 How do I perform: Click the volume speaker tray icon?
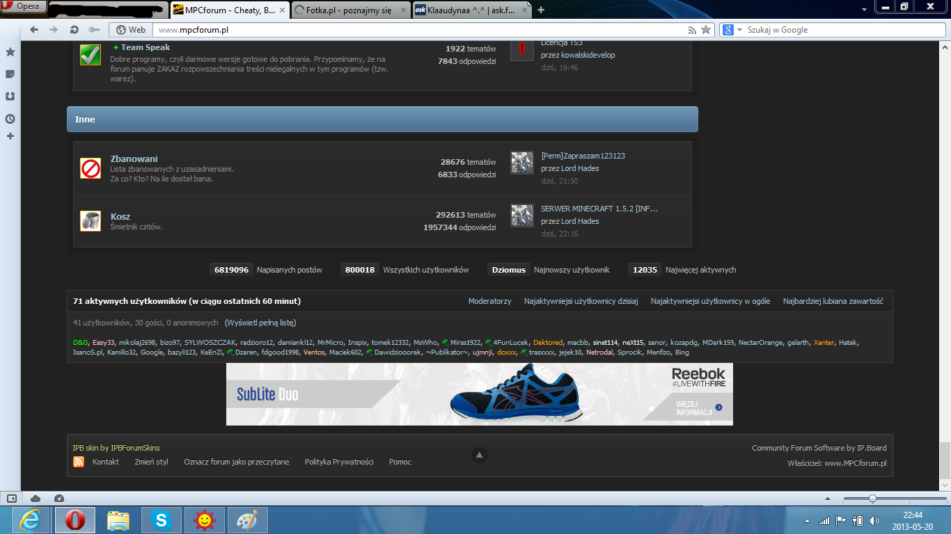pos(874,520)
